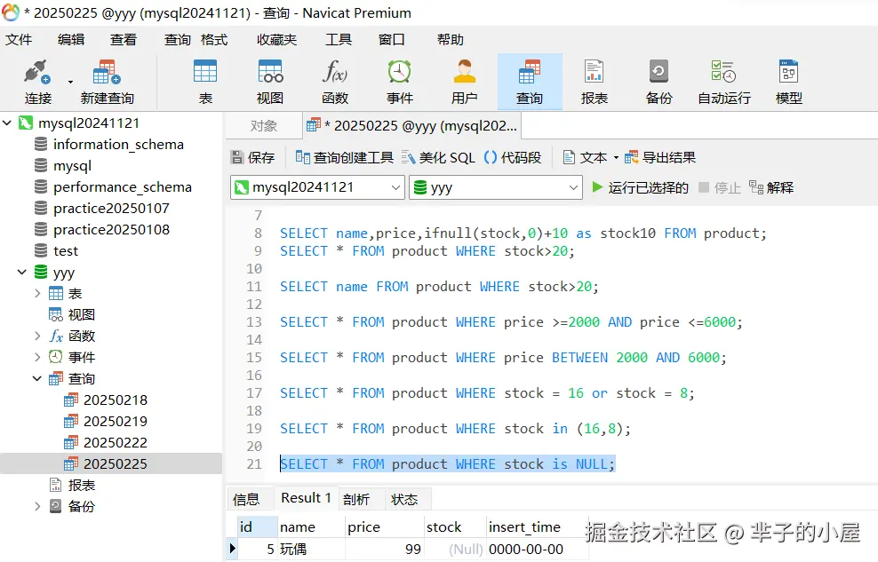Click 导出结果 (Export Result)

coord(660,158)
